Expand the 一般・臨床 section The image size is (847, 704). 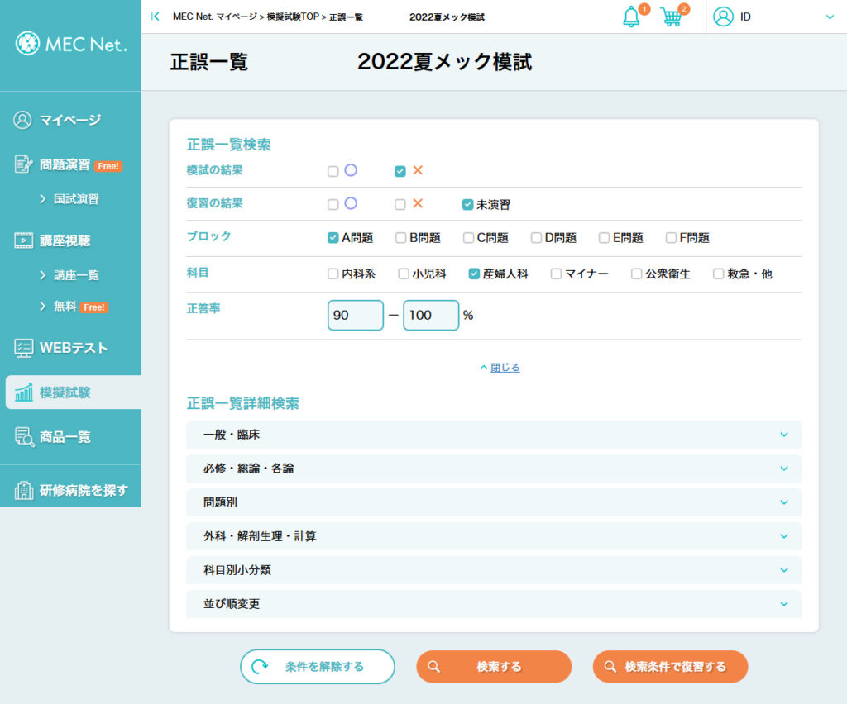pos(494,435)
